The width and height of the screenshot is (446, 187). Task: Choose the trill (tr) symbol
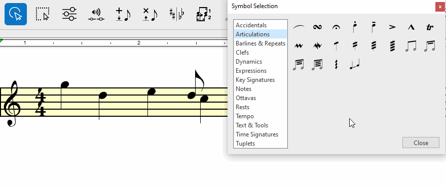pyautogui.click(x=429, y=27)
